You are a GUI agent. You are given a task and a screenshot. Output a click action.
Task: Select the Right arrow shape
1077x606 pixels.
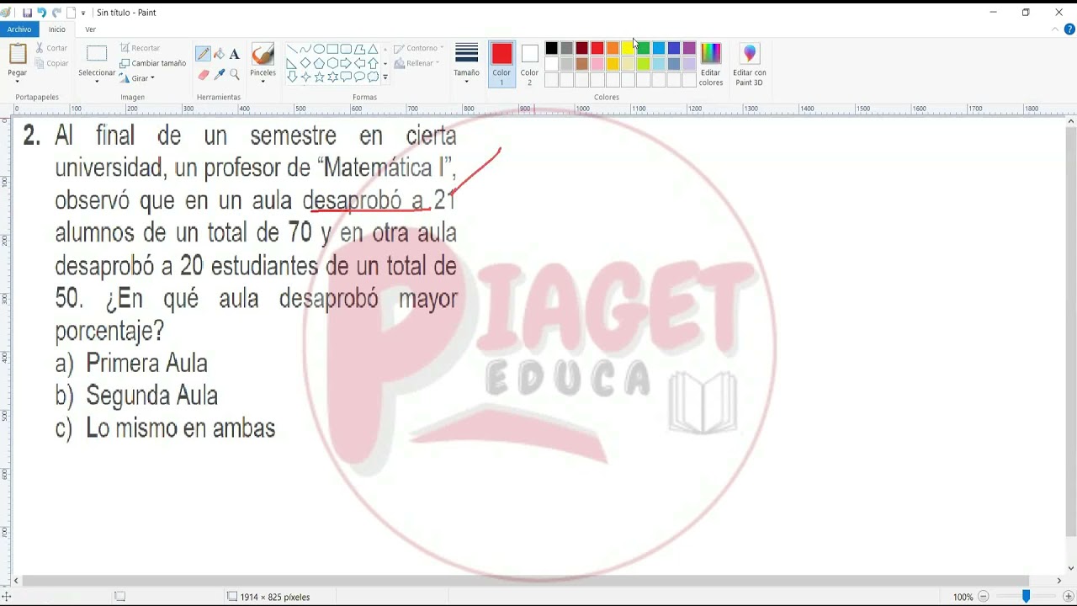click(x=346, y=63)
